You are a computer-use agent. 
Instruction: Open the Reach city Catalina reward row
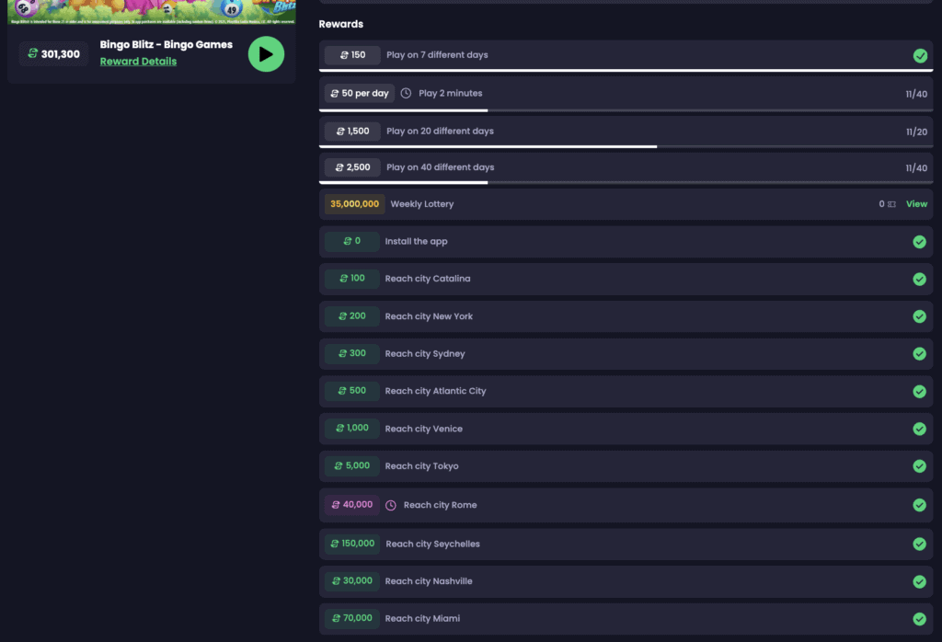(x=626, y=279)
